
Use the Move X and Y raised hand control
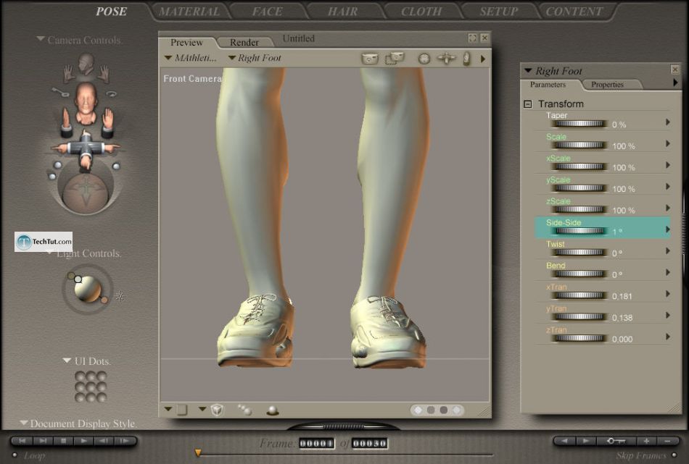(x=107, y=122)
